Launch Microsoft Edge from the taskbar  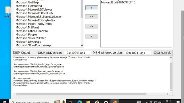(80, 102)
